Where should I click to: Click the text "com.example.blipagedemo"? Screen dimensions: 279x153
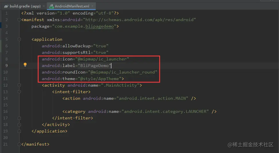[84, 26]
